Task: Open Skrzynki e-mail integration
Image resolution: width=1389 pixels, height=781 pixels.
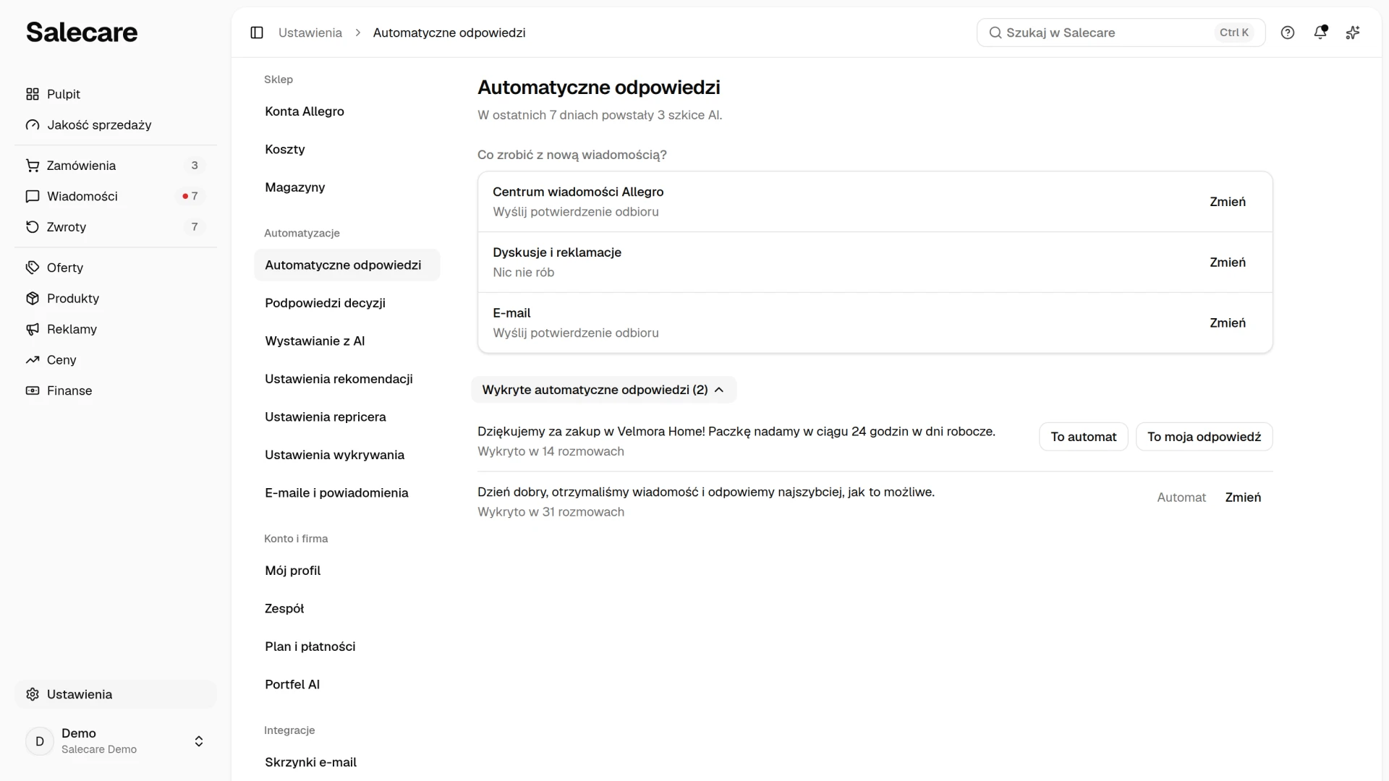Action: click(347, 762)
